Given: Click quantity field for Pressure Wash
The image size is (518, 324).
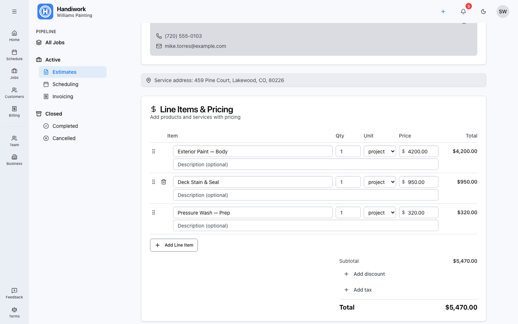Looking at the screenshot, I should point(348,212).
